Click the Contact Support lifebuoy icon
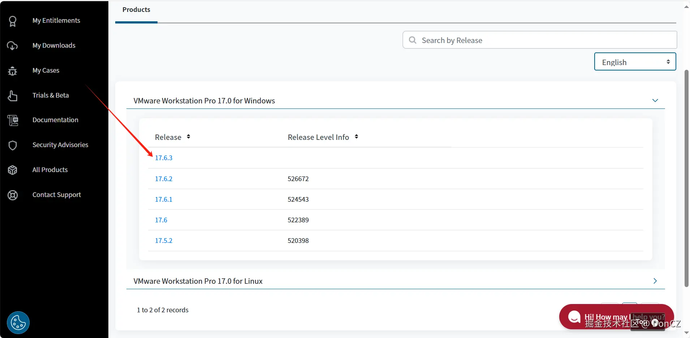This screenshot has width=690, height=338. [13, 195]
